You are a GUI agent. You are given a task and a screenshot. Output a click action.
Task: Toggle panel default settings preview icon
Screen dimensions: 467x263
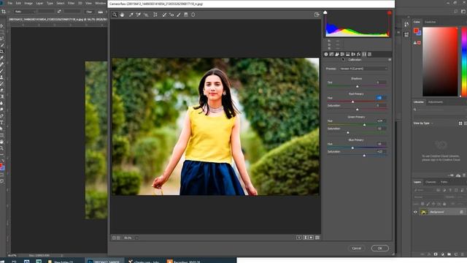tap(317, 237)
